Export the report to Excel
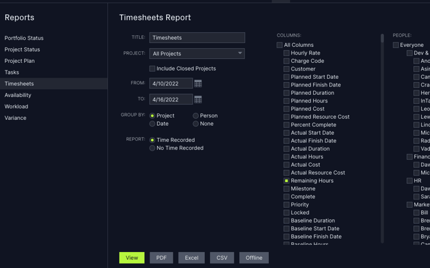 coord(191,258)
